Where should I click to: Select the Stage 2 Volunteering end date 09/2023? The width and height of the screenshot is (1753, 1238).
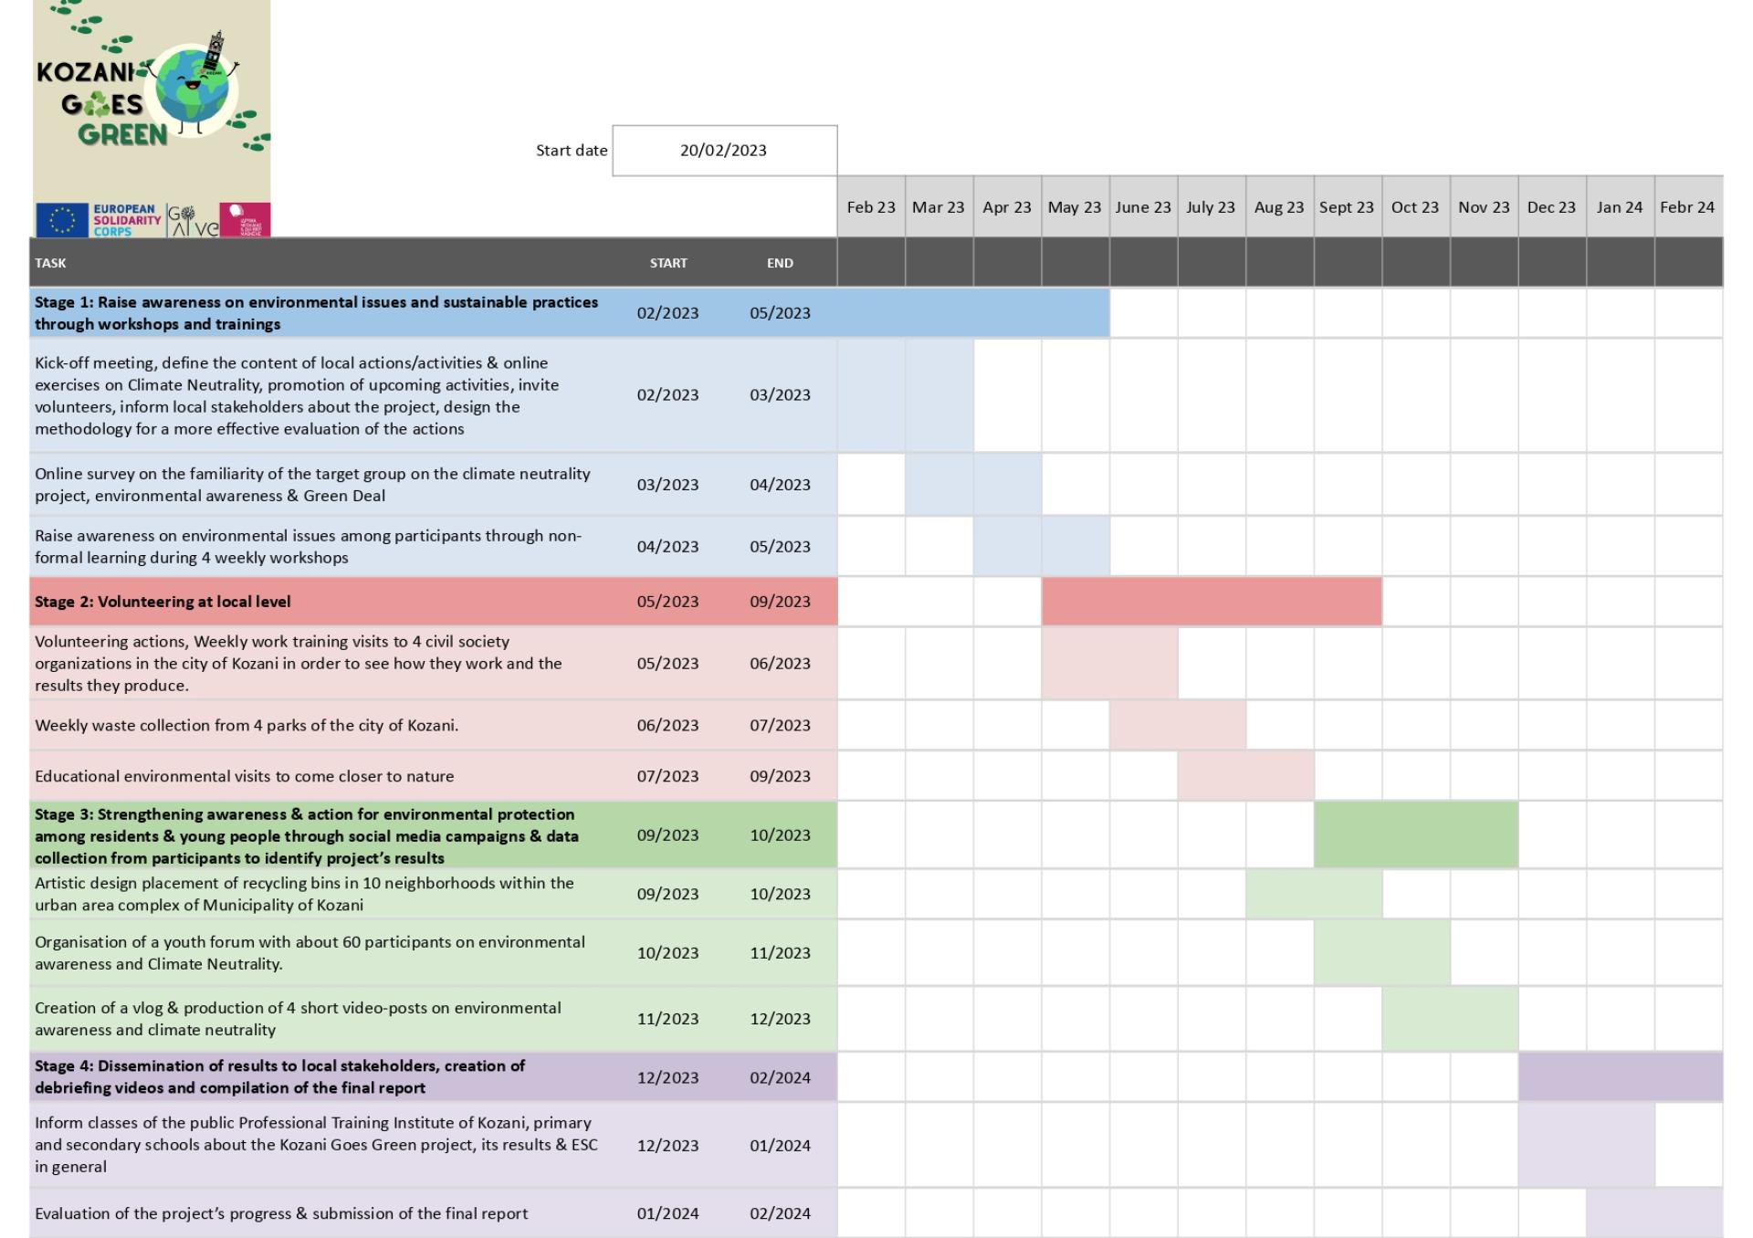[x=780, y=602]
